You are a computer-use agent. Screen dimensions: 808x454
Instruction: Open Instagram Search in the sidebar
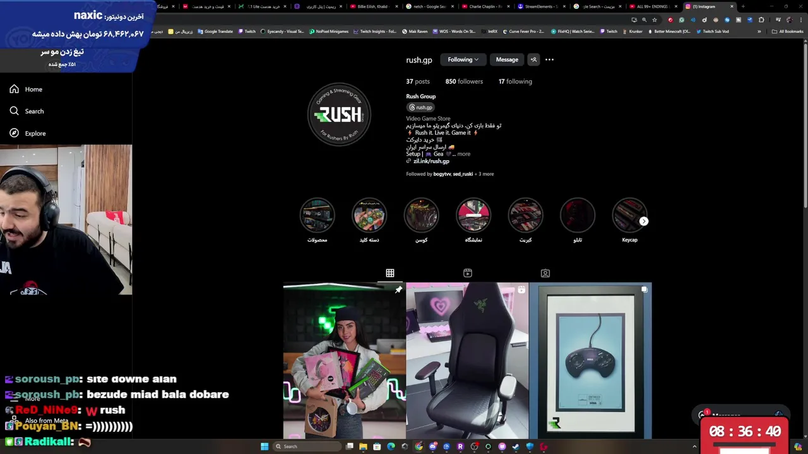click(27, 111)
